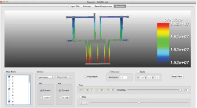Open the pressure contour variable dropdown

(46, 77)
